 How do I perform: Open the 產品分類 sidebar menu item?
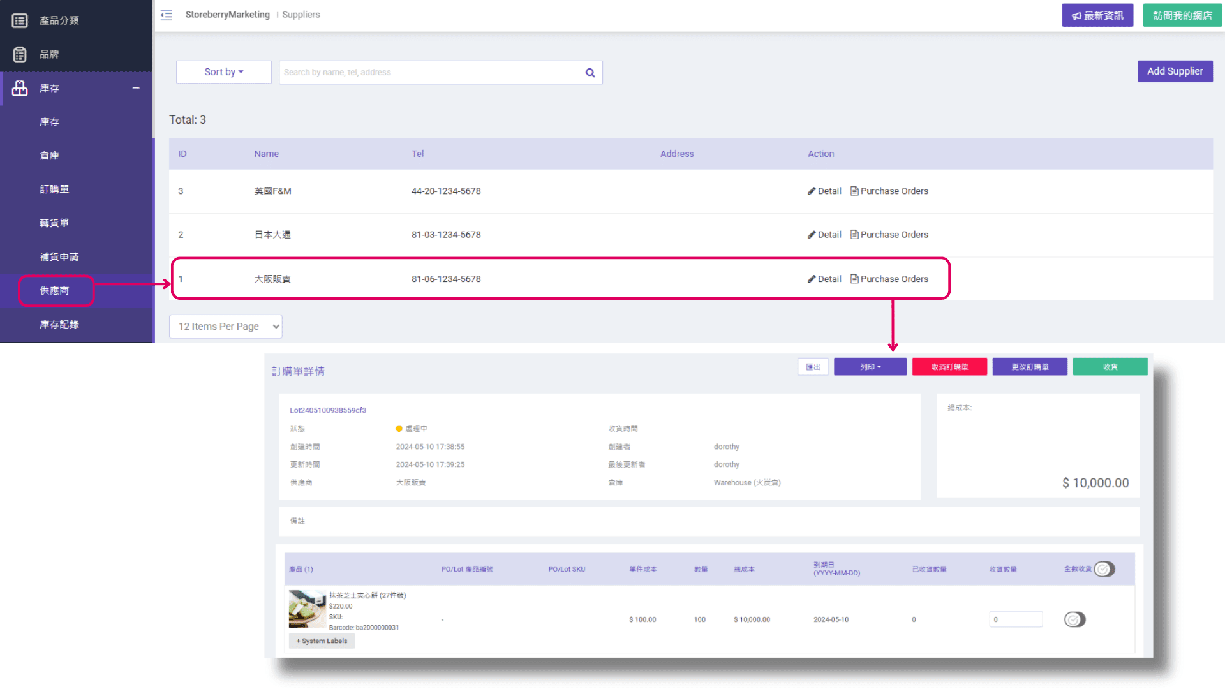[x=77, y=20]
